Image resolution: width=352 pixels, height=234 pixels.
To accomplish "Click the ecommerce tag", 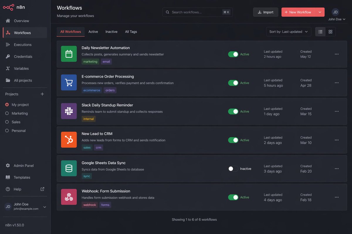I will pos(92,90).
